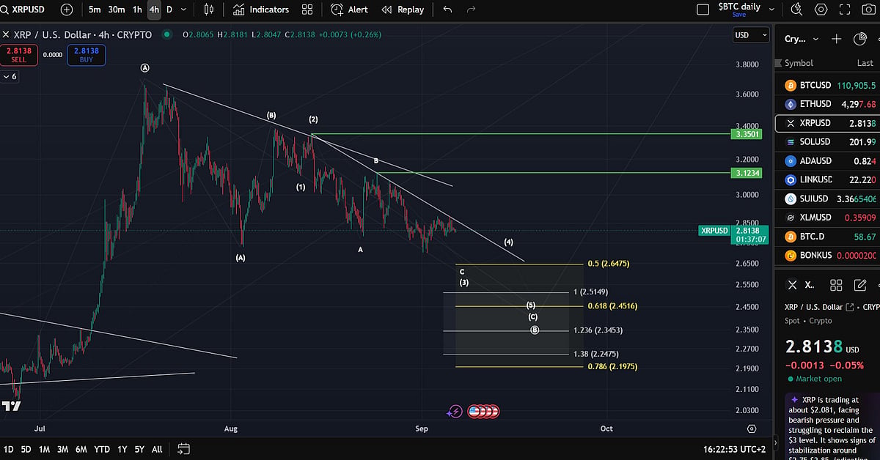Redo the last chart action
Screen dimensions: 880x460
click(x=471, y=10)
